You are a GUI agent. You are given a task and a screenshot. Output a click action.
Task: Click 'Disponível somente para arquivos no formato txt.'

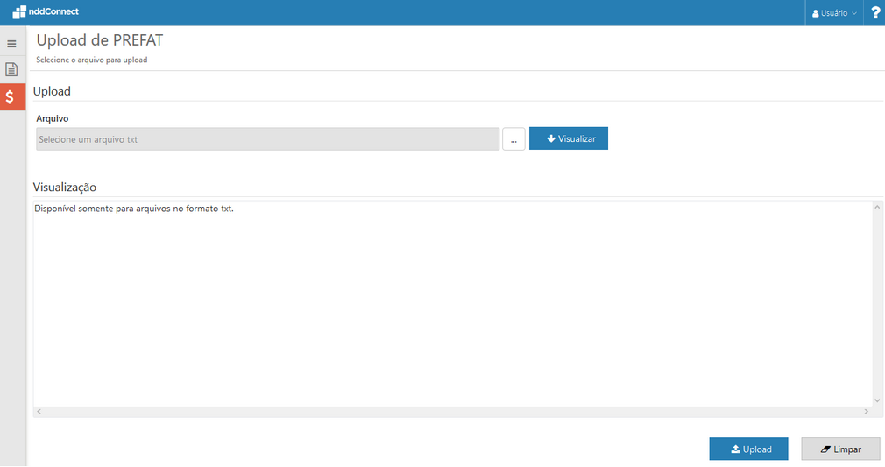[134, 209]
